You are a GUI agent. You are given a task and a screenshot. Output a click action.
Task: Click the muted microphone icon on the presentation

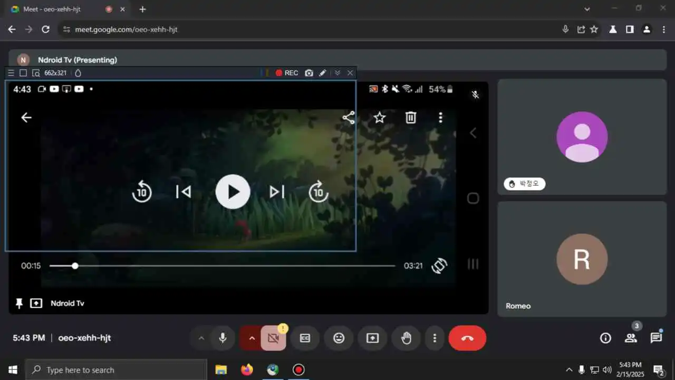(475, 95)
